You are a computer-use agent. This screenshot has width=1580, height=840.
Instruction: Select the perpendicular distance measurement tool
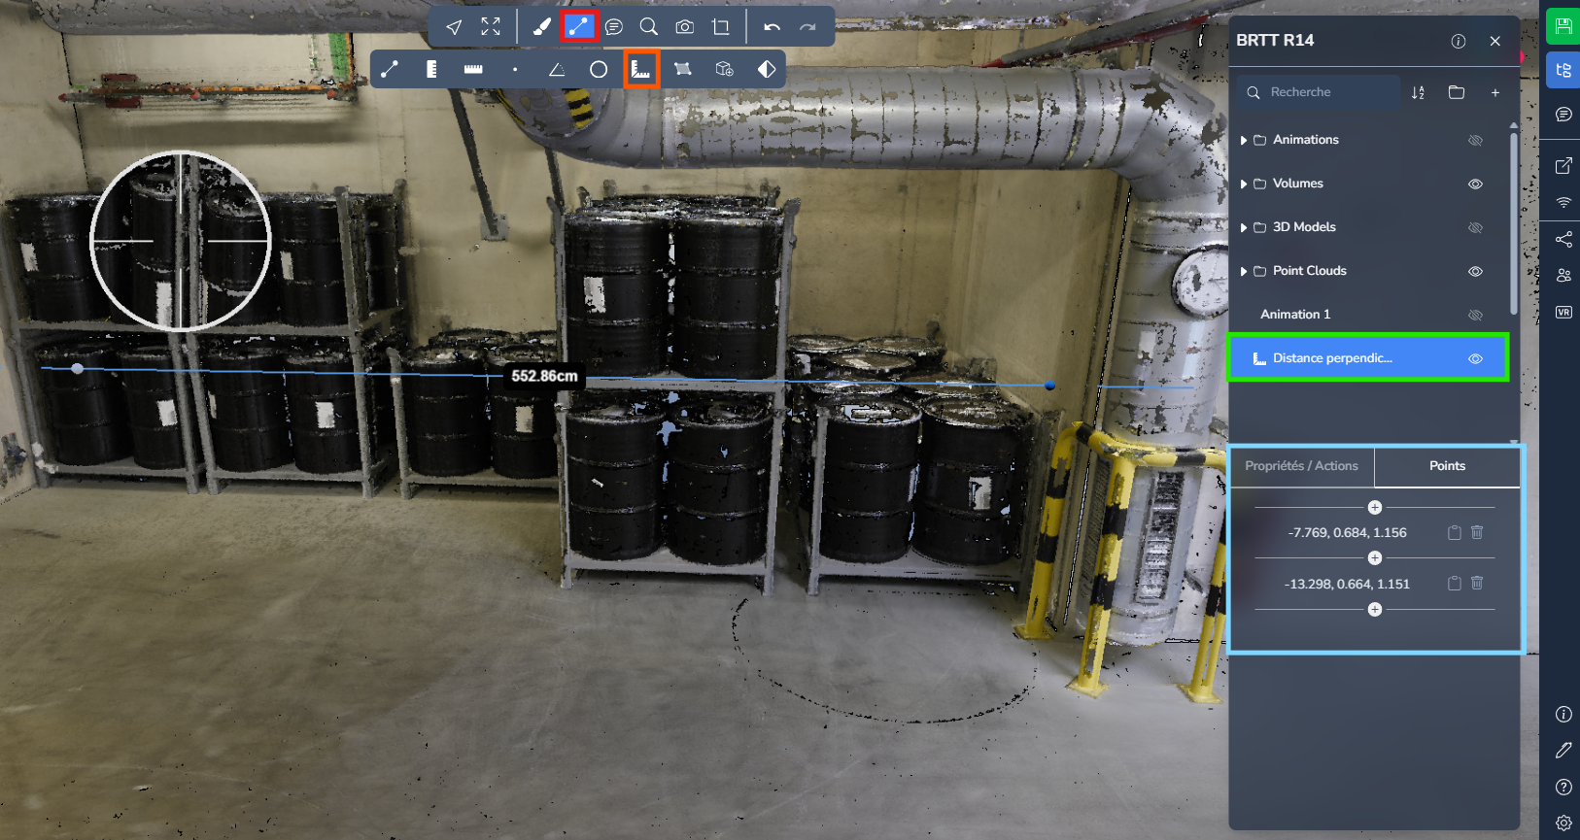[x=641, y=69]
